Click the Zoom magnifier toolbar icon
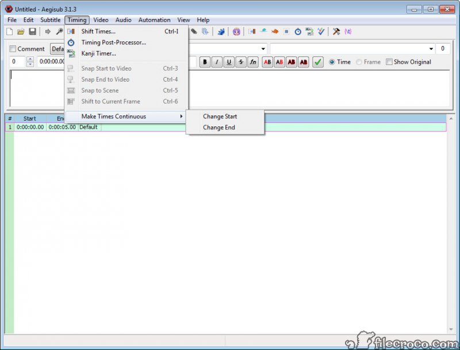 [59, 32]
